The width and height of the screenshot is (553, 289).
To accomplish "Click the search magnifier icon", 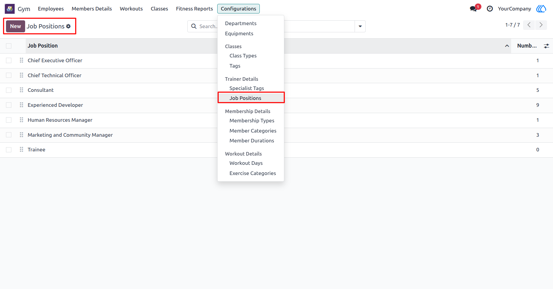I will tap(194, 26).
